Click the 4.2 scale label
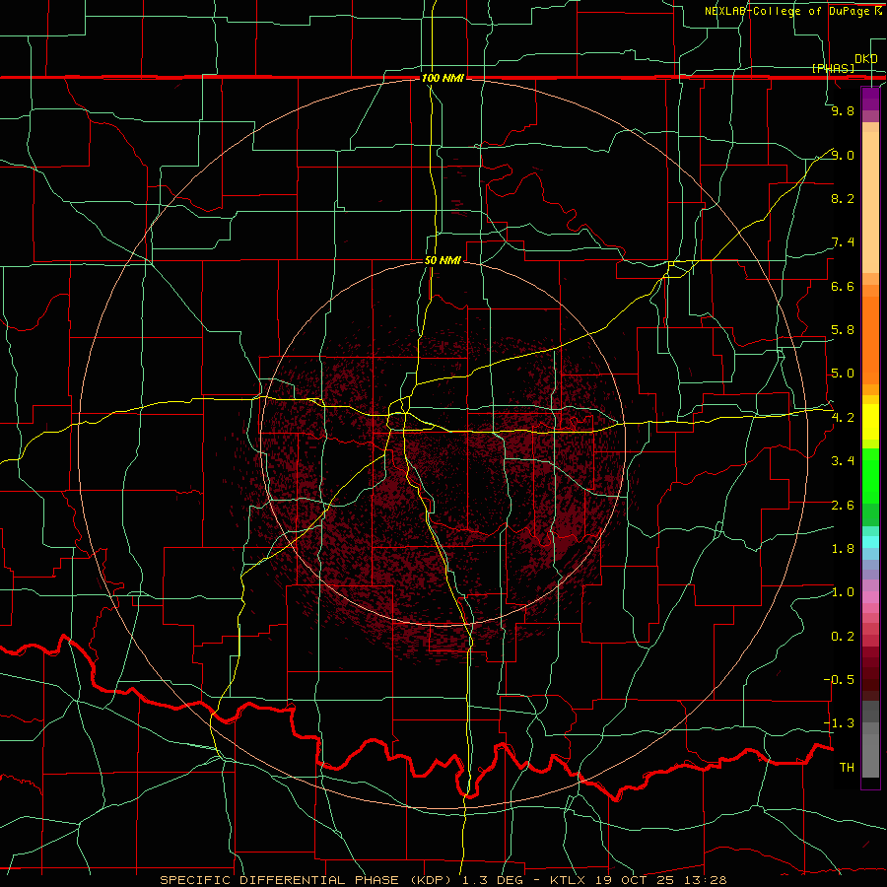The image size is (887, 887). [843, 418]
